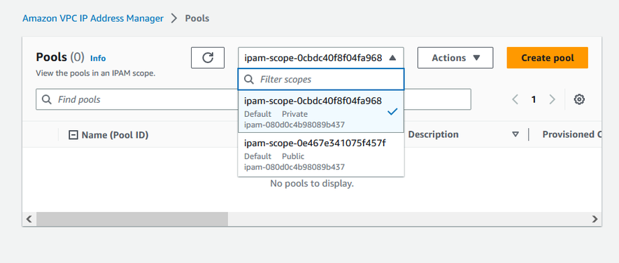Collapse the ipam-scope-0cbdc40f8f04fa968 scope dropdown
This screenshot has height=263, width=619.
click(321, 57)
